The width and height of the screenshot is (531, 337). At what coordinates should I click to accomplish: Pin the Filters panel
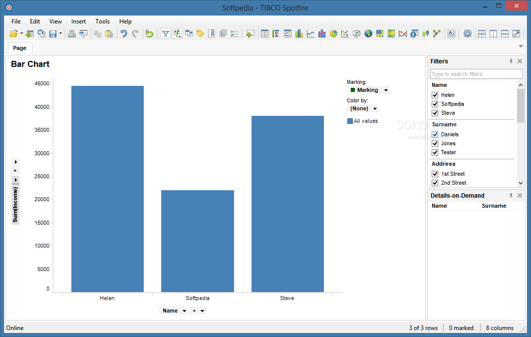coord(511,61)
